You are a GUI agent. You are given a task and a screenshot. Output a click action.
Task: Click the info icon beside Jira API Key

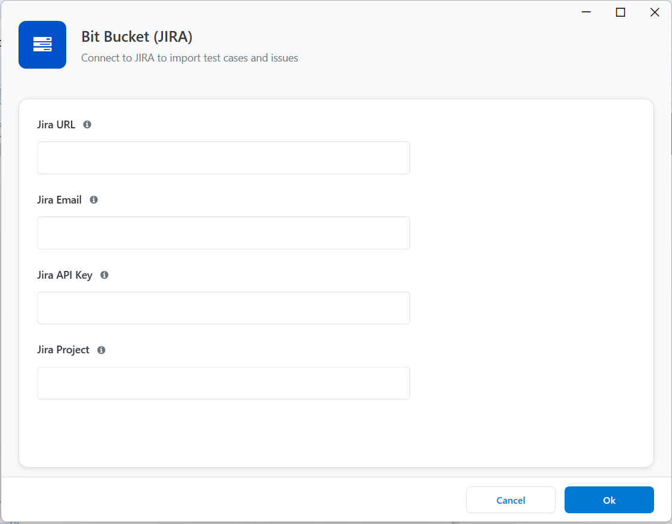pos(104,275)
